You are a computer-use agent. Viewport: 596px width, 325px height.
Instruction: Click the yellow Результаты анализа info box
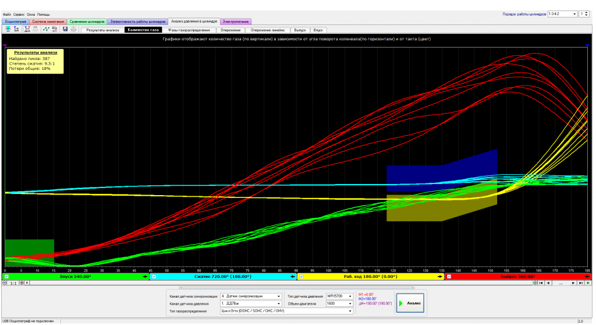34,61
